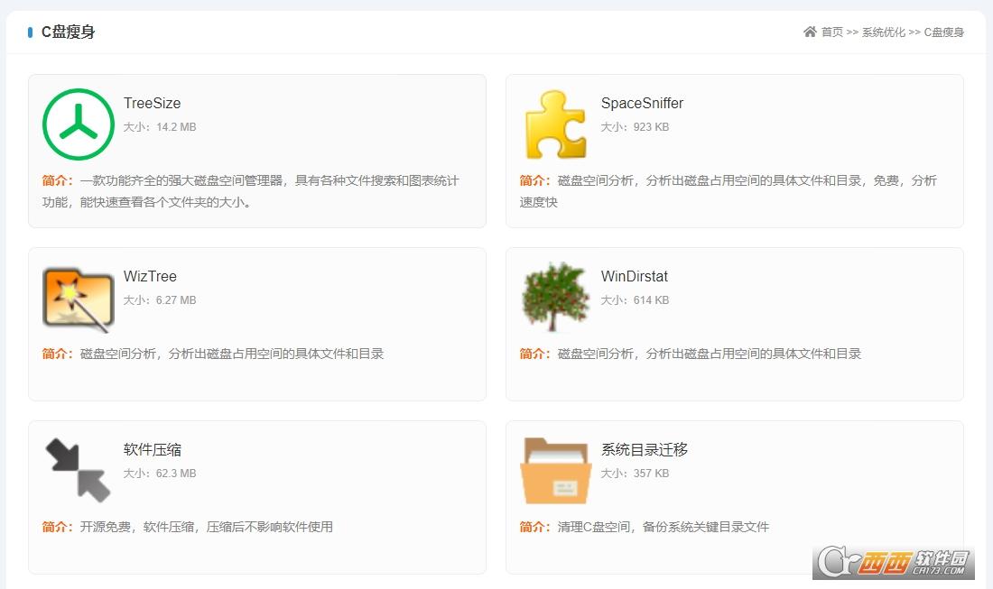This screenshot has width=993, height=589.
Task: Click the WizTree description text
Action: coord(213,354)
